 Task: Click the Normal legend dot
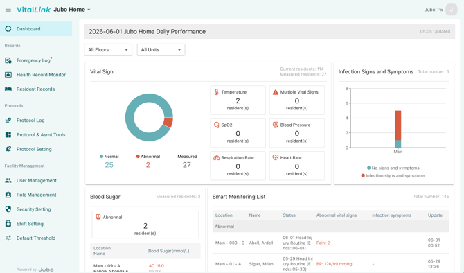102,157
